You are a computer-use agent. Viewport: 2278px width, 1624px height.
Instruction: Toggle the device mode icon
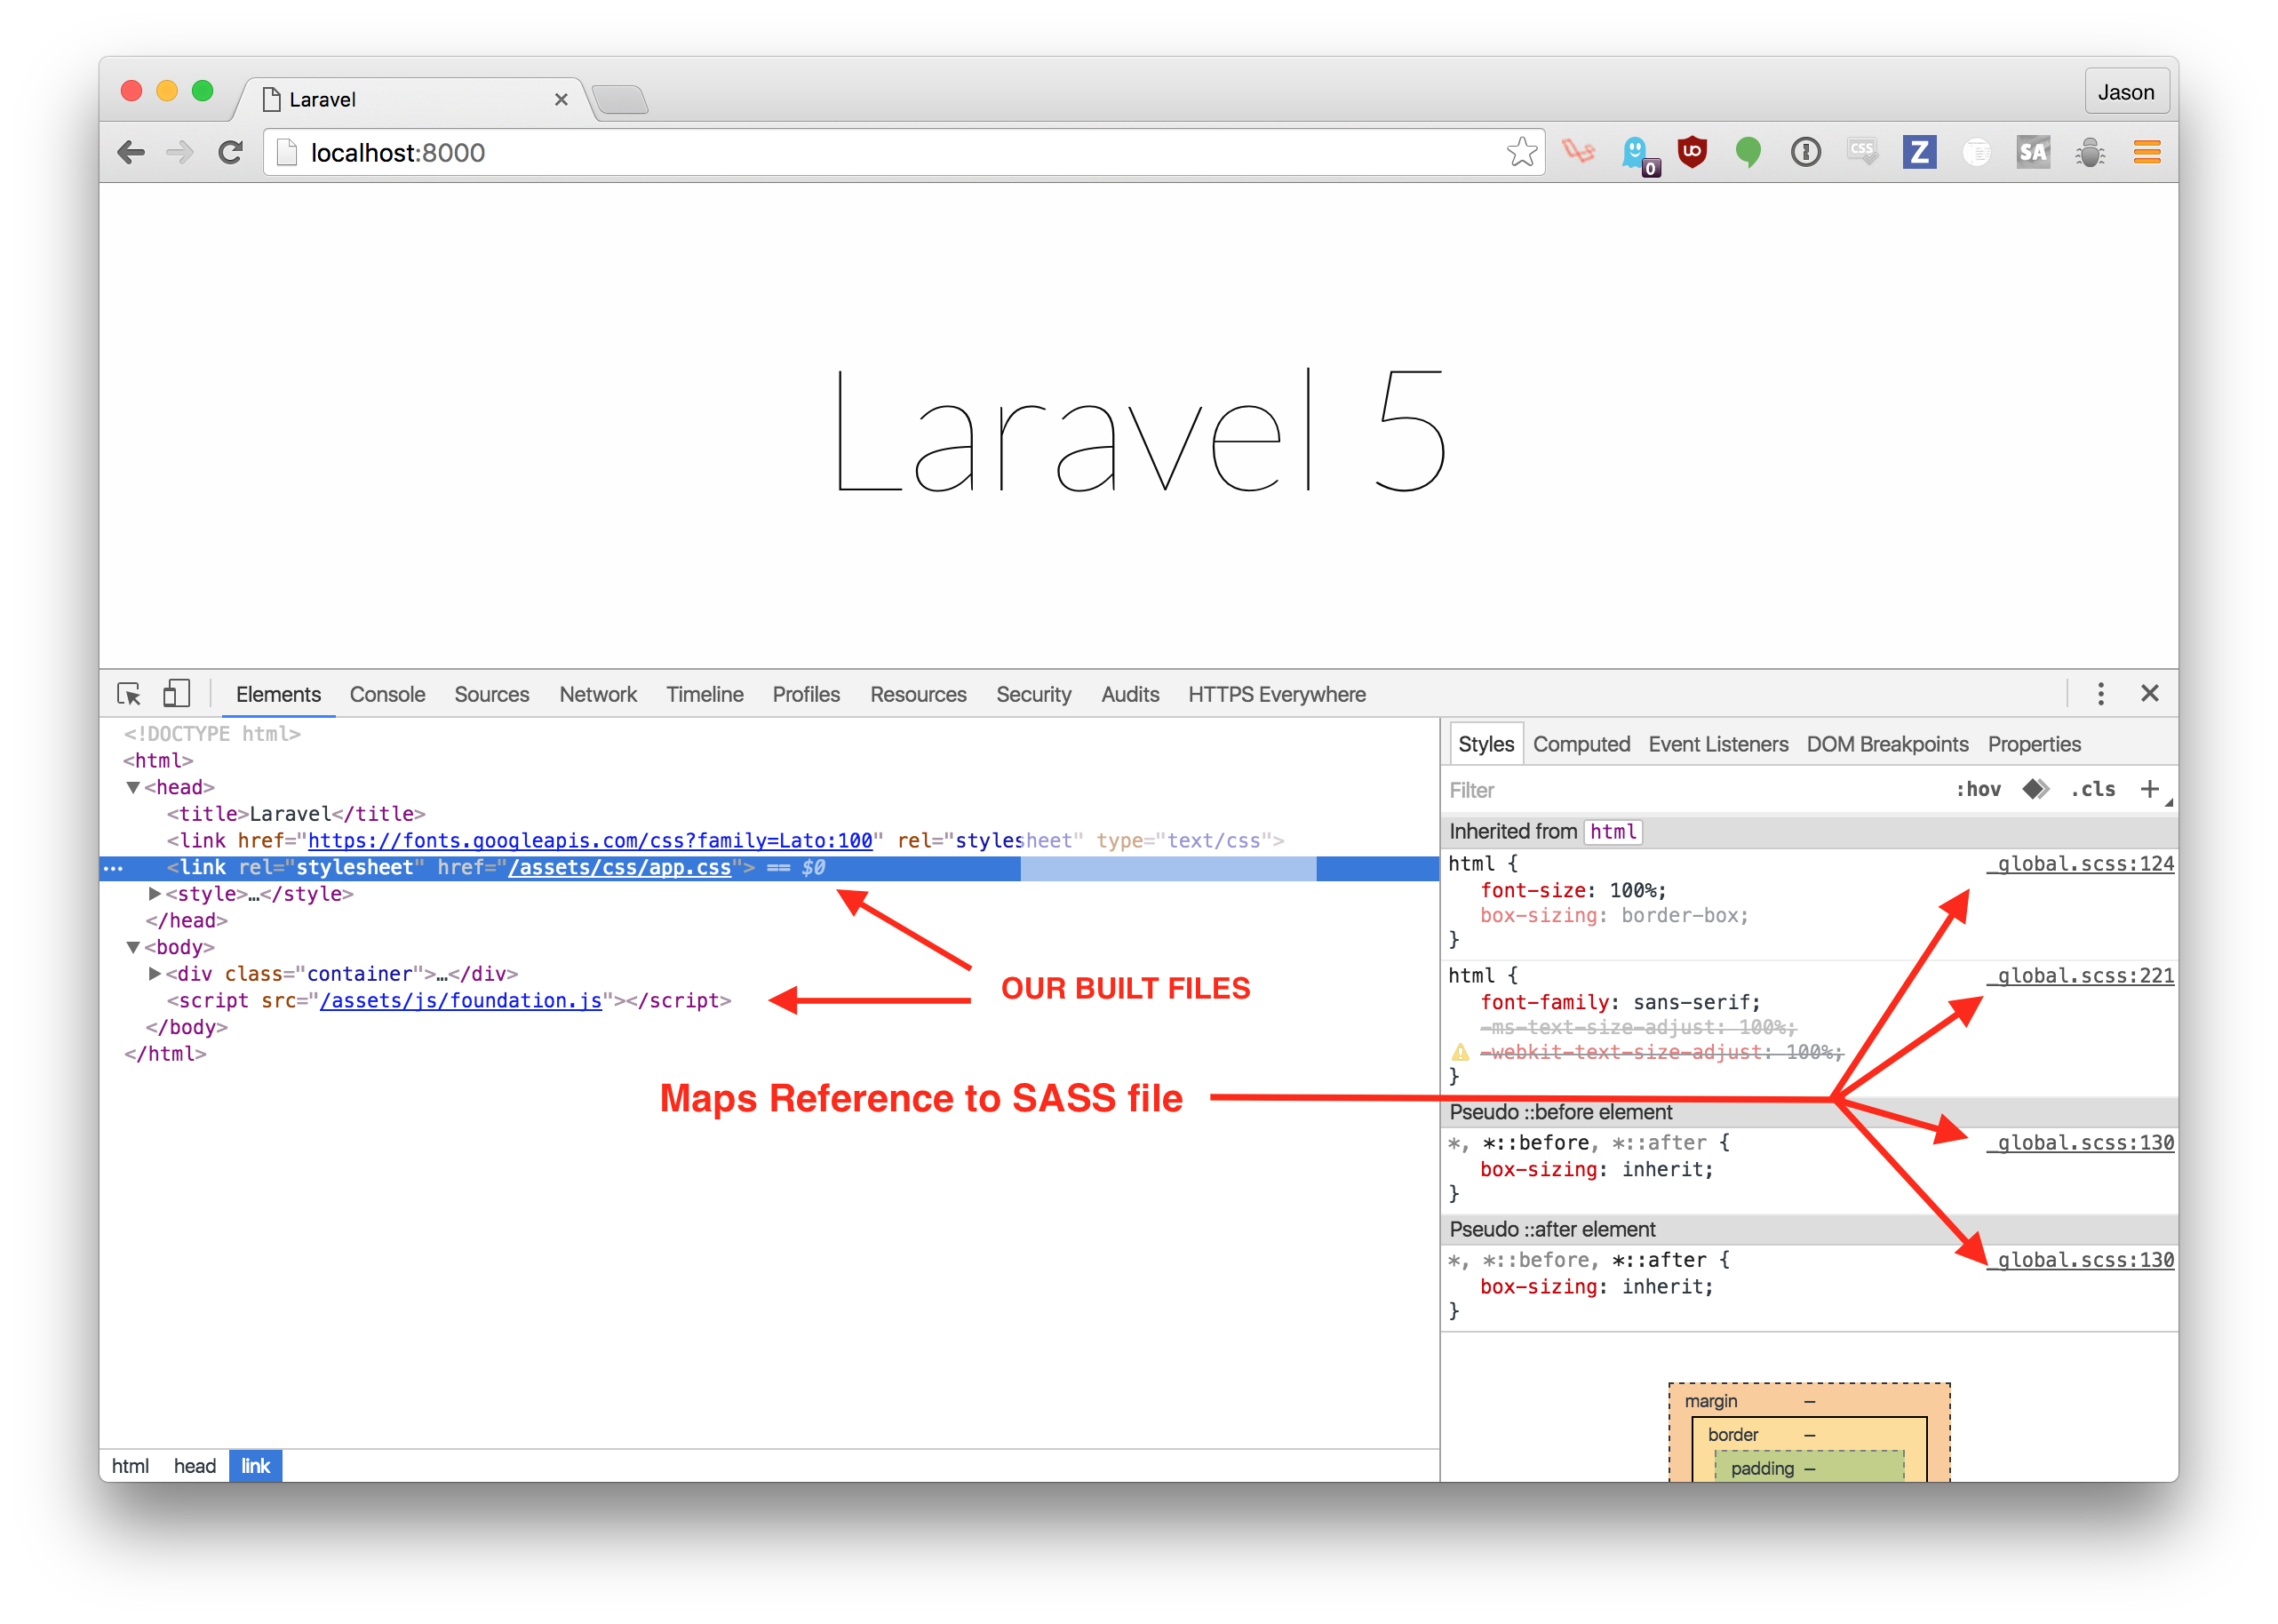click(x=177, y=693)
